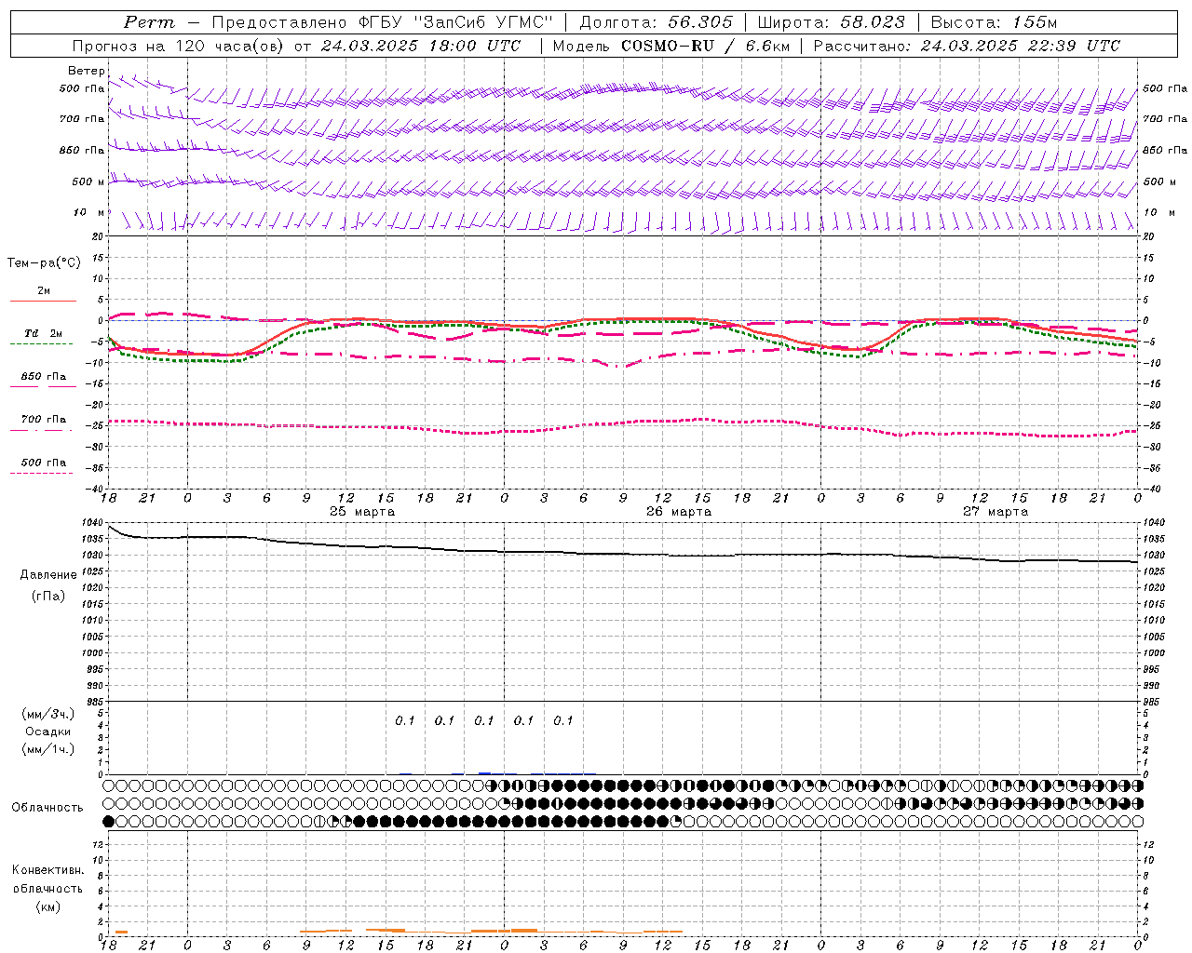Click the first filled circle in bottom cloud row
The image size is (1192, 953).
click(x=109, y=821)
